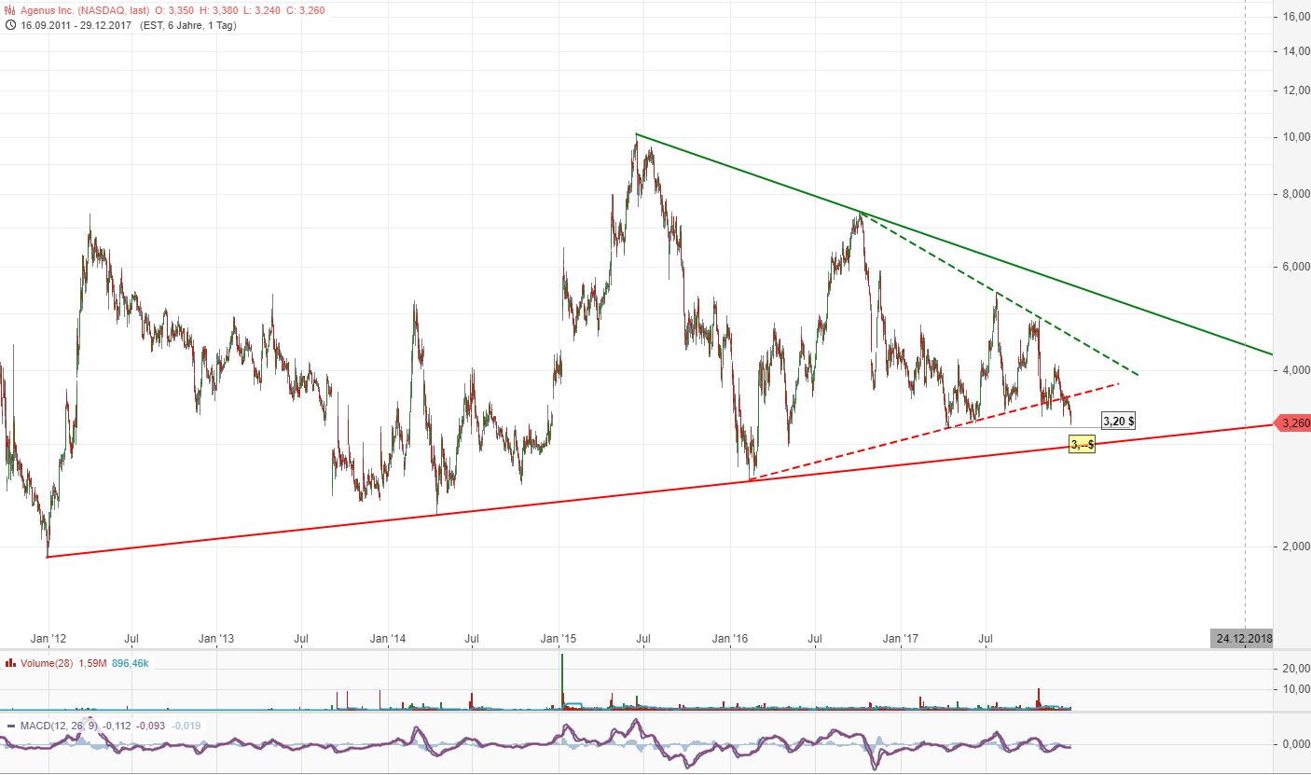Click the white 3,20 $ annotation box
This screenshot has height=775, width=1311.
[x=1118, y=421]
